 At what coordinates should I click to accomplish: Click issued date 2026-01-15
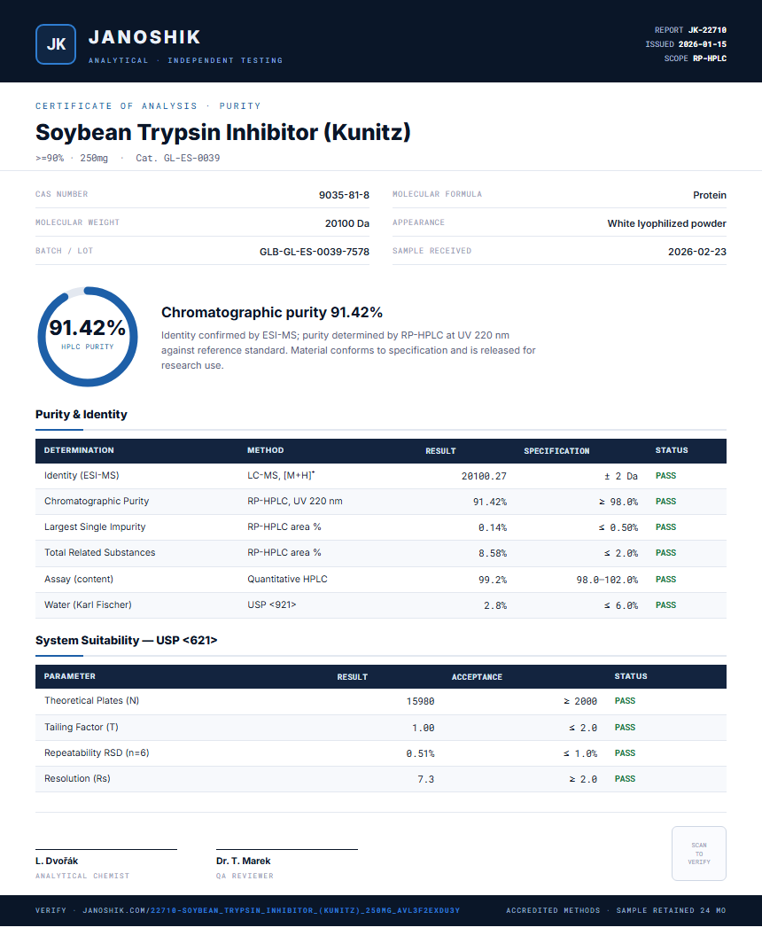click(x=702, y=44)
